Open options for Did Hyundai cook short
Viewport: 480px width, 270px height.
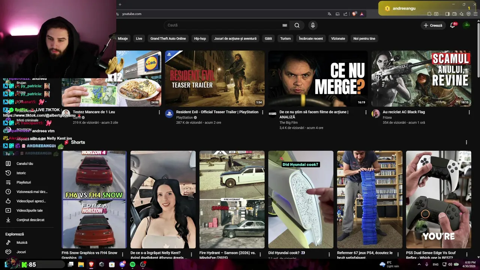329,255
